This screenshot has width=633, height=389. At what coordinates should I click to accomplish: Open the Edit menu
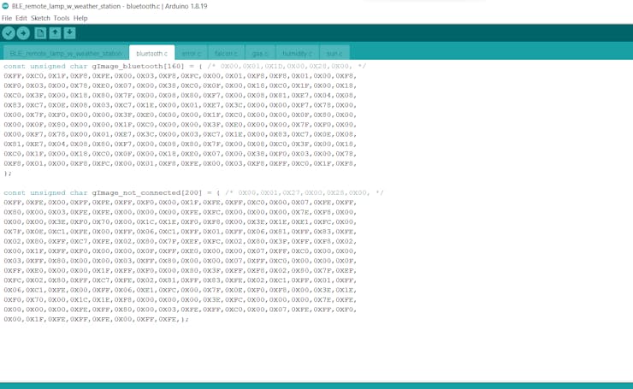(x=21, y=18)
